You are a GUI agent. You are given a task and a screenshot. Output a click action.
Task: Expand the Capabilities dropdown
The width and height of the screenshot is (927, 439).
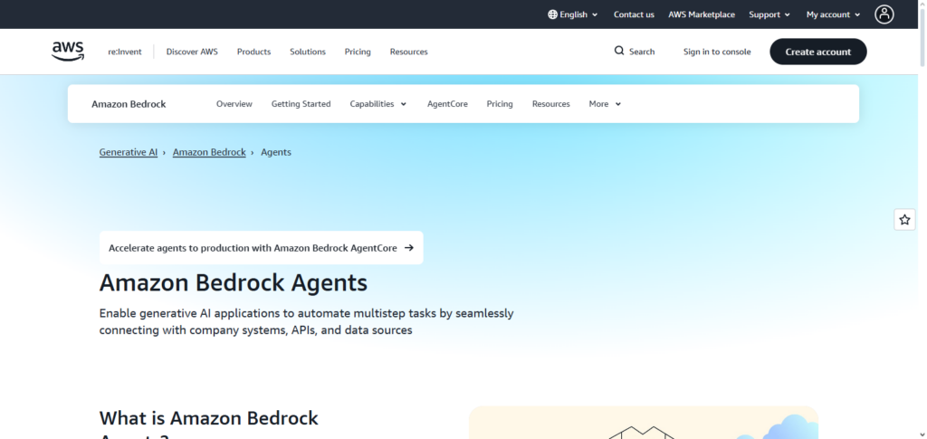tap(378, 104)
